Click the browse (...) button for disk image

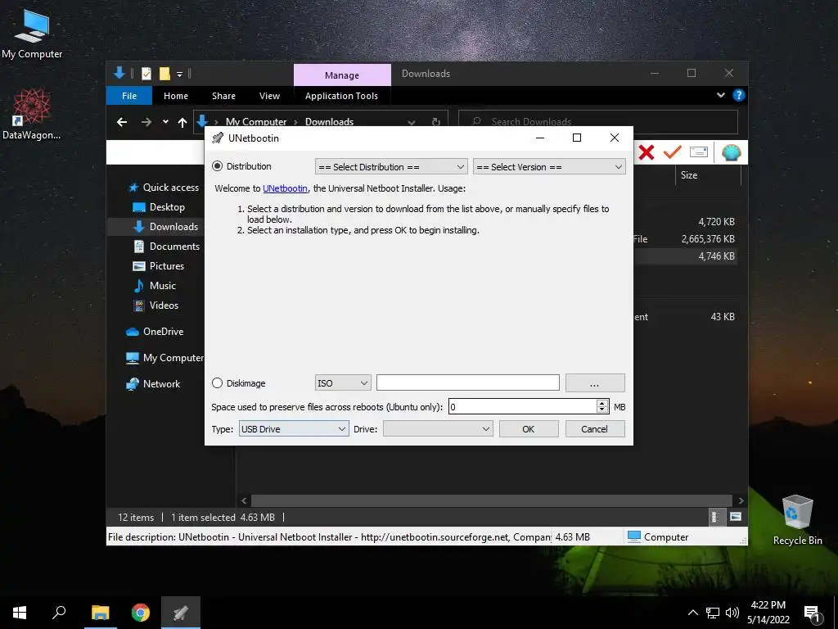pyautogui.click(x=595, y=383)
